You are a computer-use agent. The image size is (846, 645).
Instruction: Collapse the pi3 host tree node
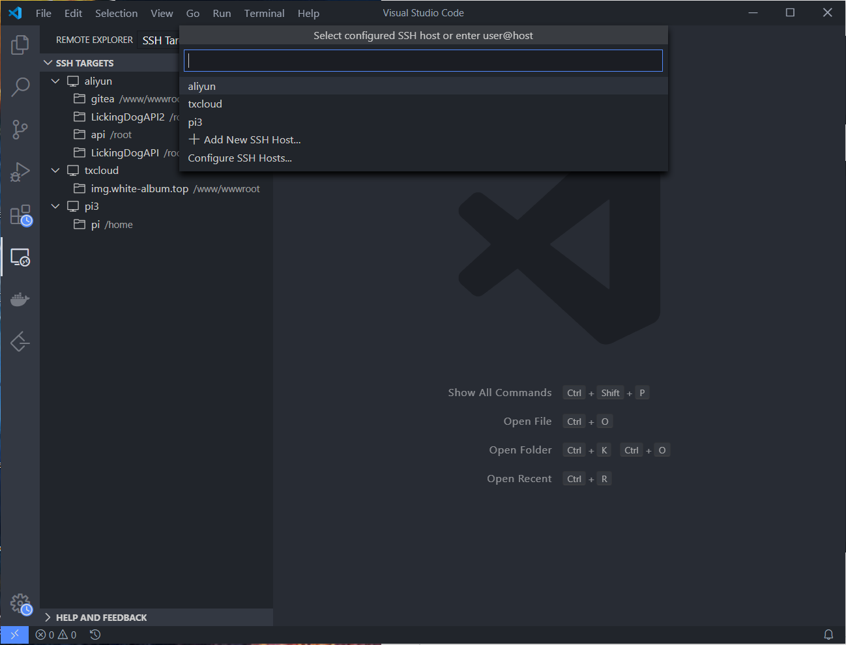[x=55, y=207]
